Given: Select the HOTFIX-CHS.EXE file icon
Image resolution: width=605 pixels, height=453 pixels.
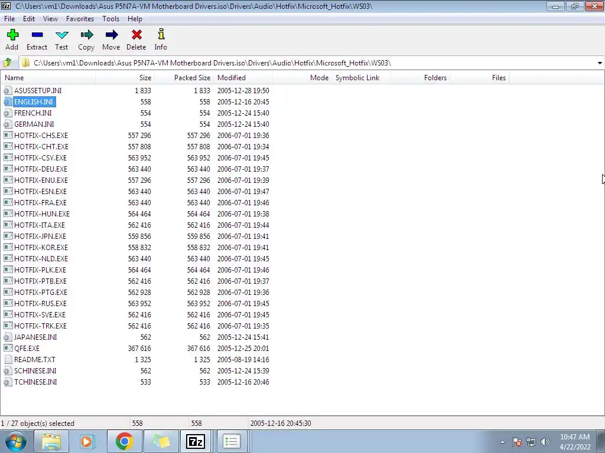Looking at the screenshot, I should (x=8, y=136).
